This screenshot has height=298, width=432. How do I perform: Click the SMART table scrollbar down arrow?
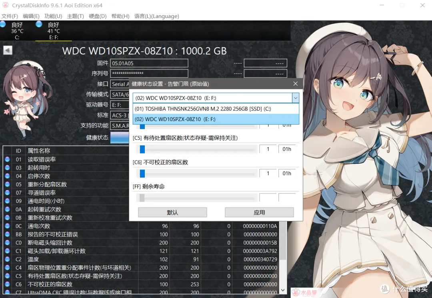tap(283, 290)
